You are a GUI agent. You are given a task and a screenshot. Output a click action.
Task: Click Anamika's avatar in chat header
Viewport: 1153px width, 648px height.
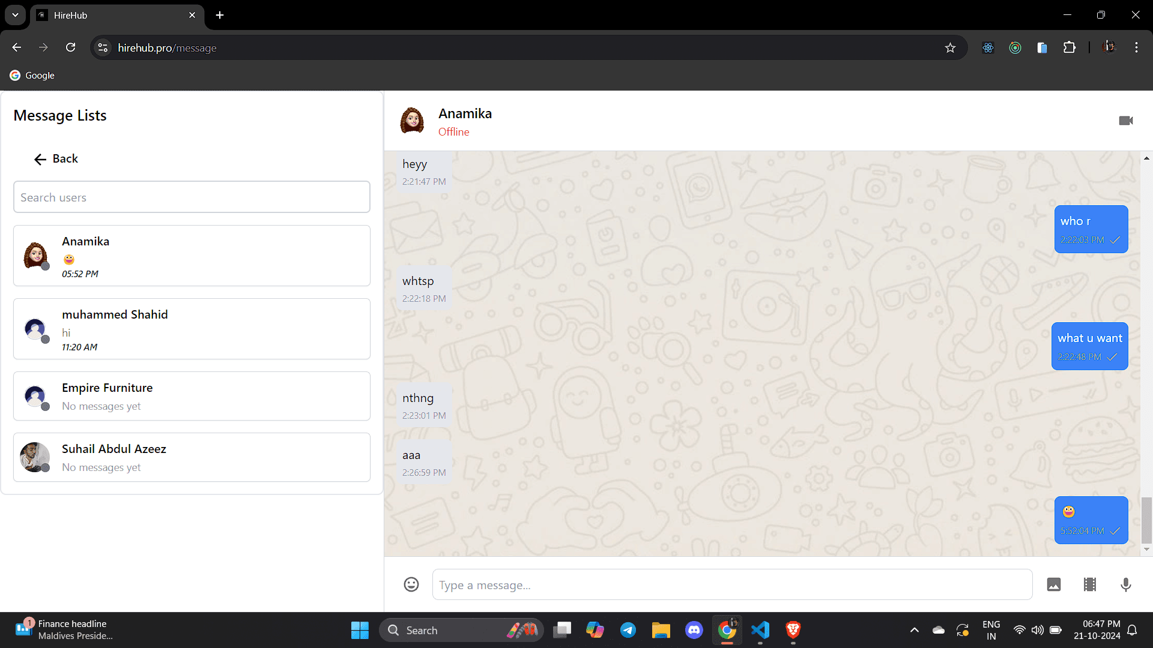[x=412, y=121]
